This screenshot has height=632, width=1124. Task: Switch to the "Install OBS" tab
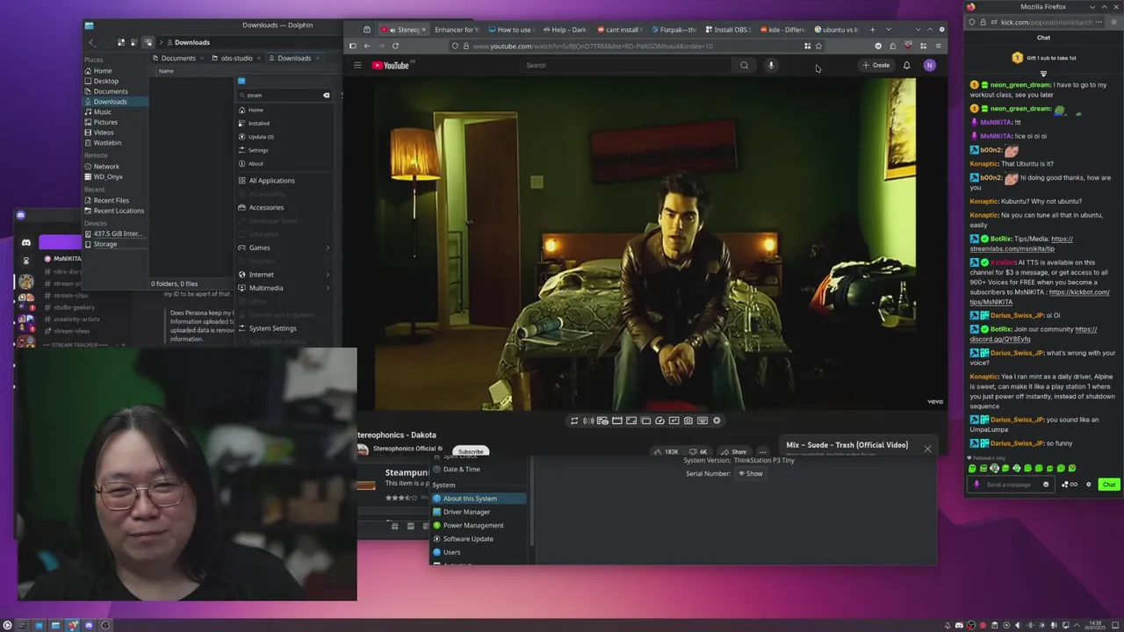pyautogui.click(x=728, y=30)
